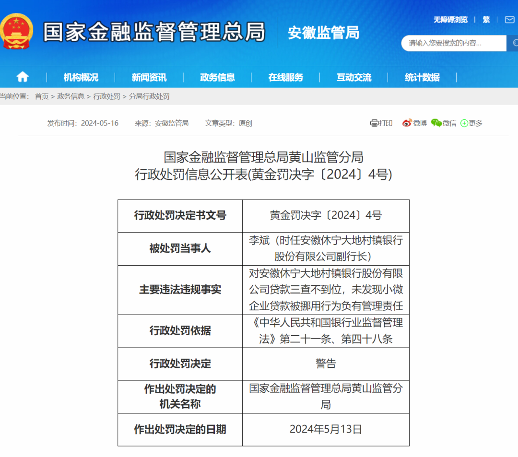Viewport: 518px width, 457px height.
Task: Open the envelope mail icon at top right
Action: click(509, 20)
